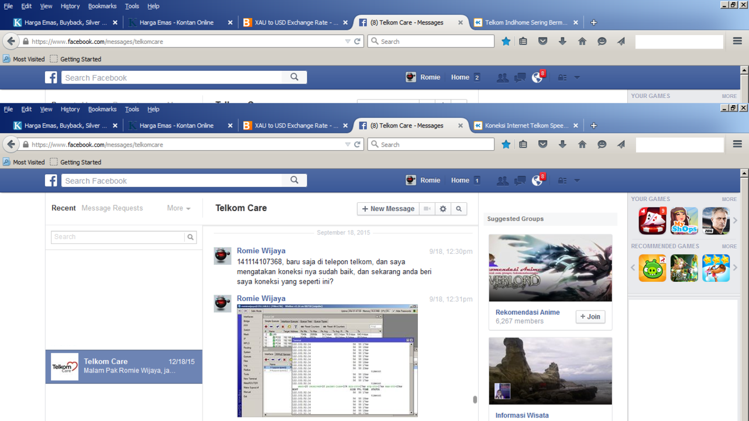Image resolution: width=749 pixels, height=421 pixels.
Task: Open Notifications globe in front window
Action: click(x=537, y=181)
